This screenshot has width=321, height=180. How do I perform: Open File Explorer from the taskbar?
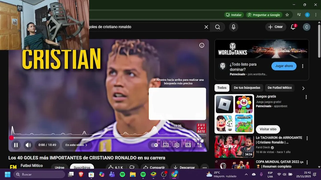click(132, 174)
